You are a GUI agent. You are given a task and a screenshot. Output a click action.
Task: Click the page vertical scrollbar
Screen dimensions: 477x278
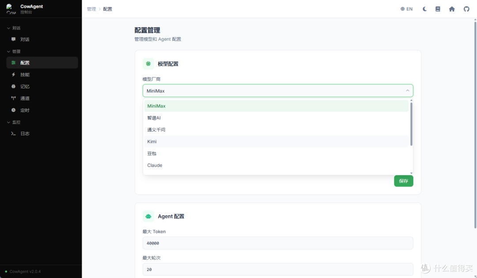click(x=475, y=124)
